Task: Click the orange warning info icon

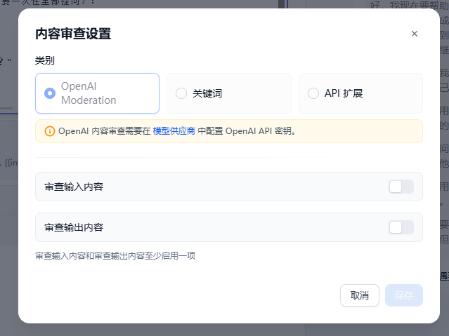Action: 50,131
